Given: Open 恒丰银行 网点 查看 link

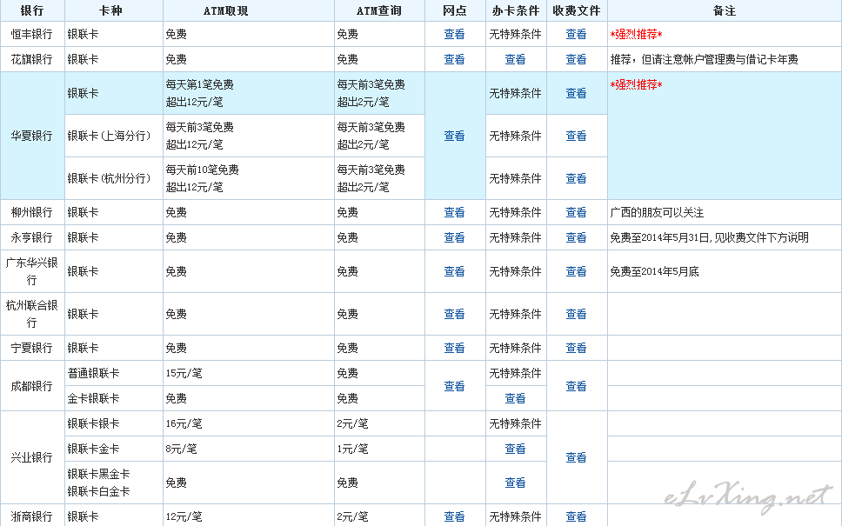Looking at the screenshot, I should (454, 35).
